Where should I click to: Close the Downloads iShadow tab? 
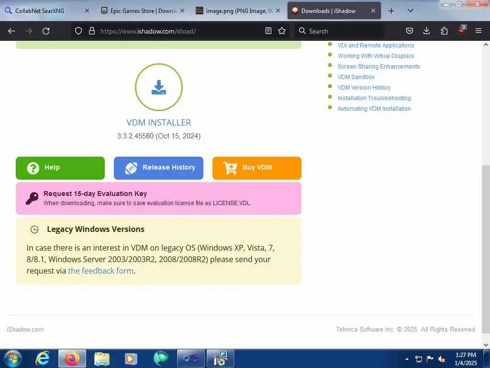point(373,11)
